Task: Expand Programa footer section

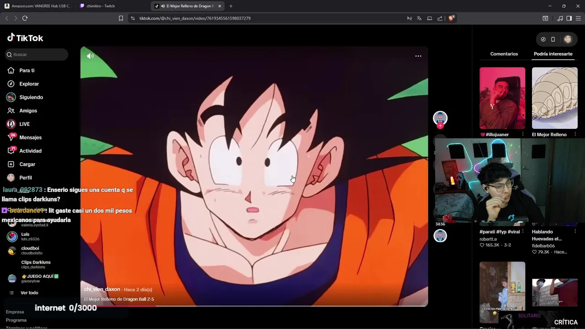Action: (x=16, y=320)
